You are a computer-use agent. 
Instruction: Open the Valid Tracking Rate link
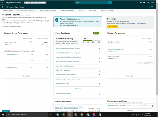114,56
